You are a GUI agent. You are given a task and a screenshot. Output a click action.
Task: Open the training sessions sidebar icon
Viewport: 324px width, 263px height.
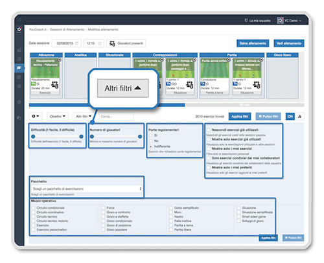[x=19, y=68]
